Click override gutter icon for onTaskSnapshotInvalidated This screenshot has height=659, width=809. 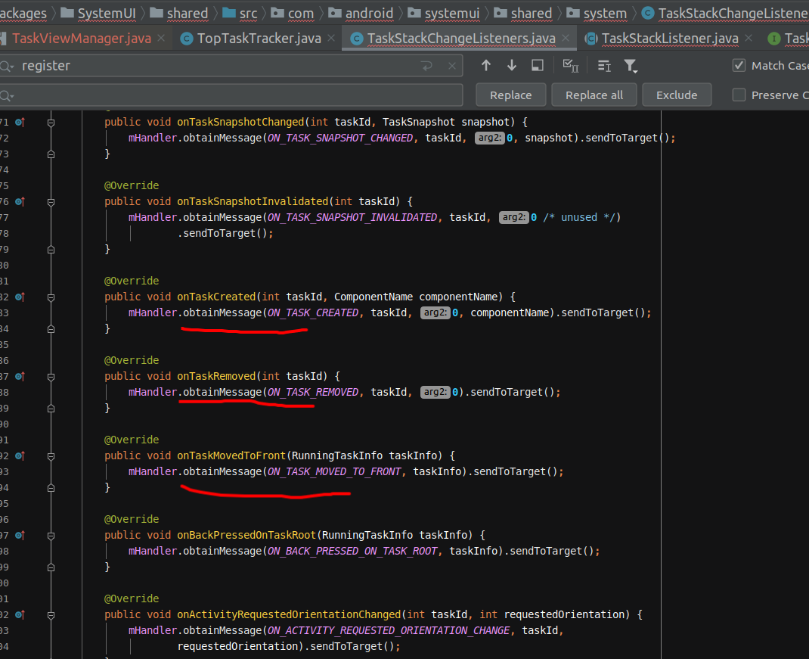pos(20,202)
